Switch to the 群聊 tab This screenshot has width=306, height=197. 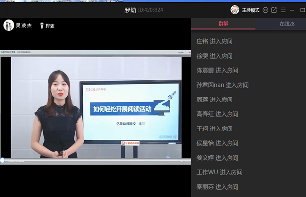tap(223, 24)
